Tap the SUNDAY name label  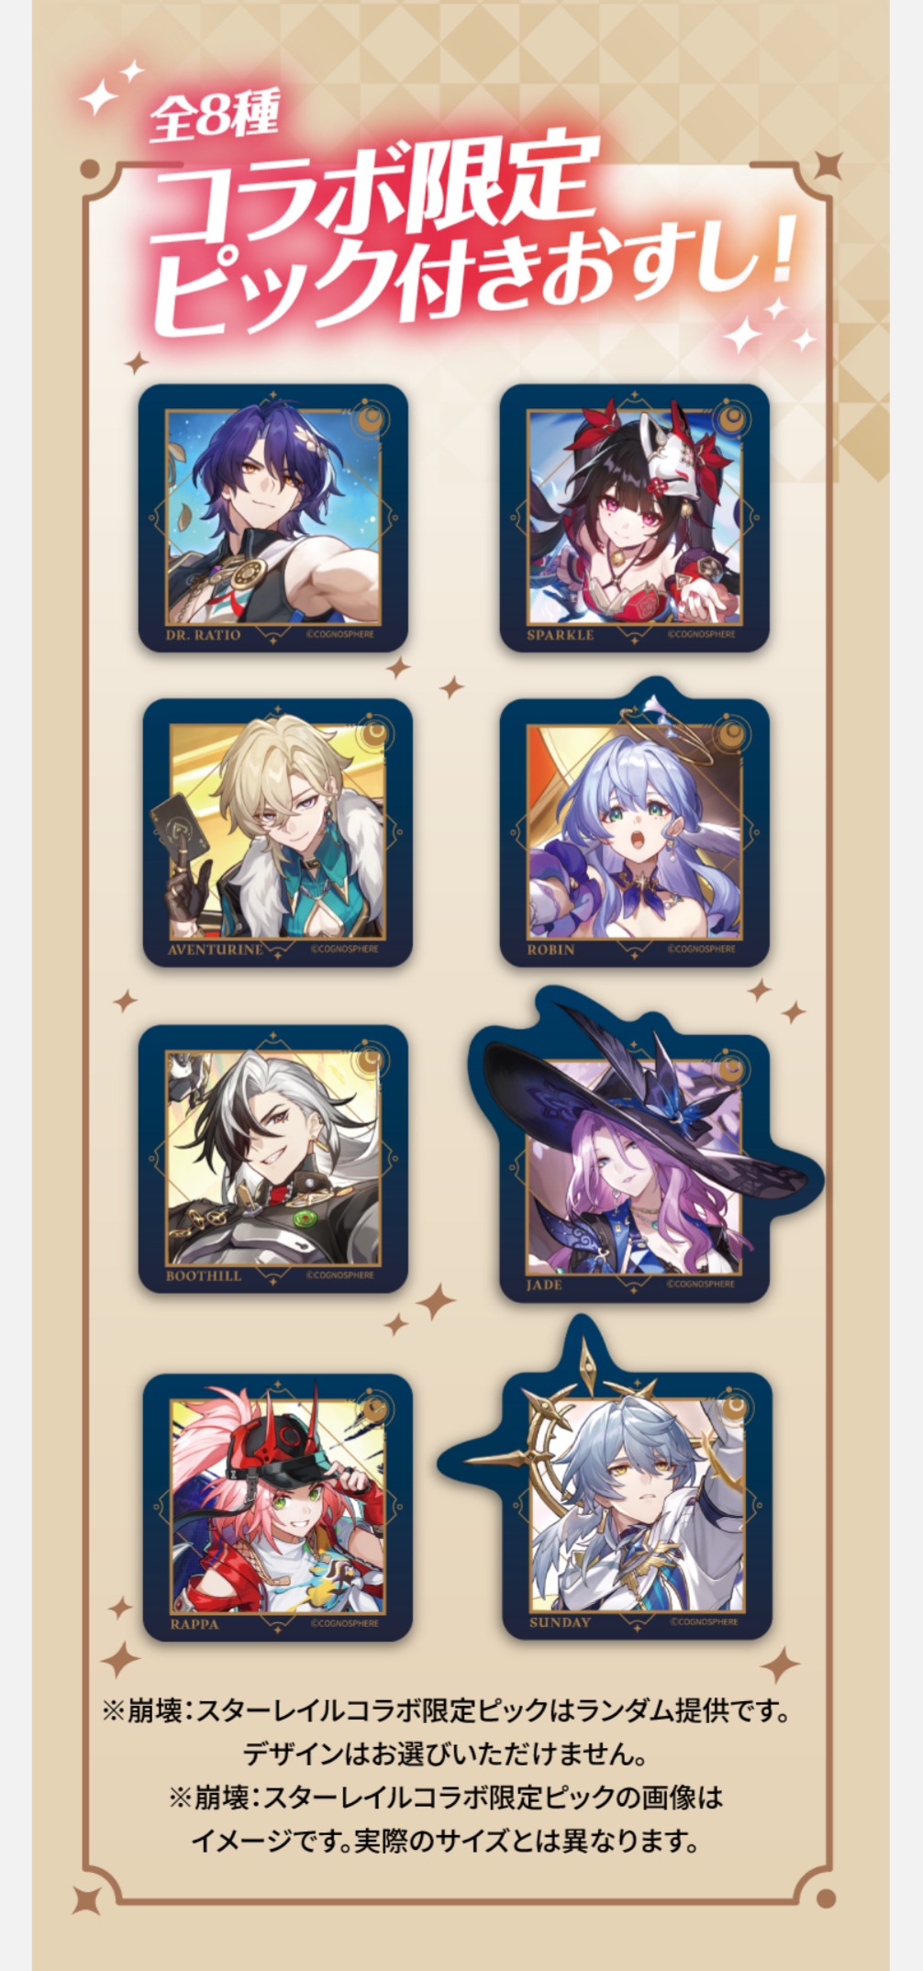(560, 1622)
